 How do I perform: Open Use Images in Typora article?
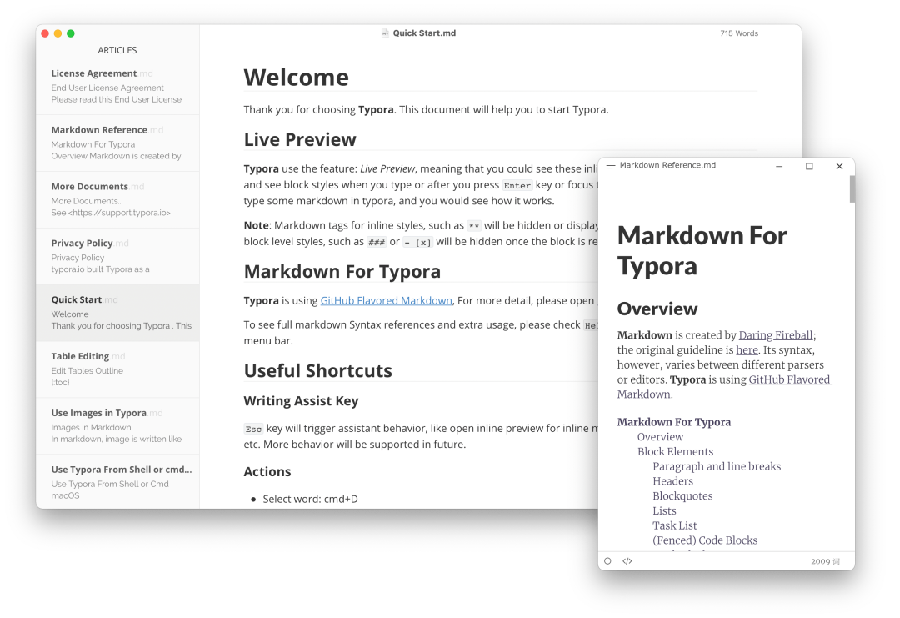coord(117,425)
